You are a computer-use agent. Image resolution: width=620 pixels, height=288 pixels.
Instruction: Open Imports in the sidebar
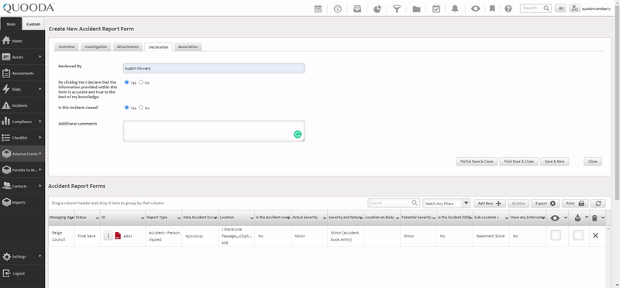(22, 202)
